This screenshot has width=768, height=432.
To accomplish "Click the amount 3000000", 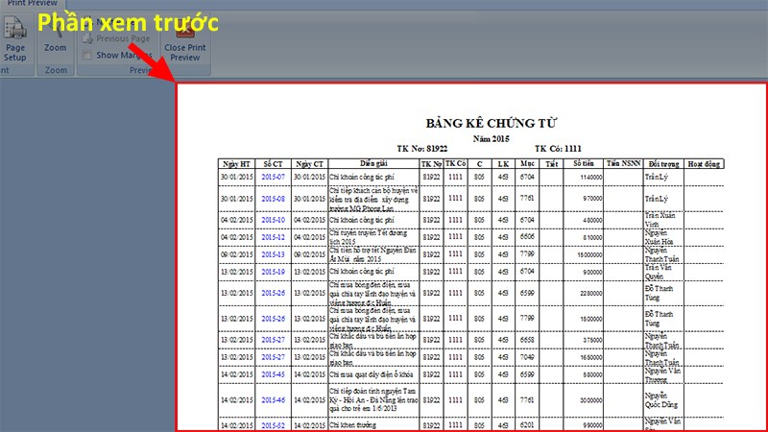I will pyautogui.click(x=591, y=400).
